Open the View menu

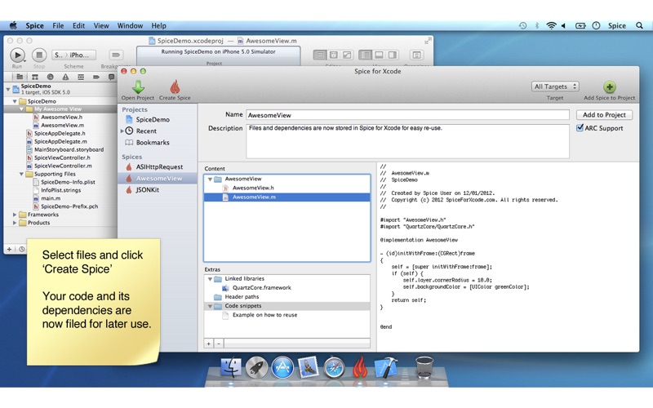click(101, 25)
